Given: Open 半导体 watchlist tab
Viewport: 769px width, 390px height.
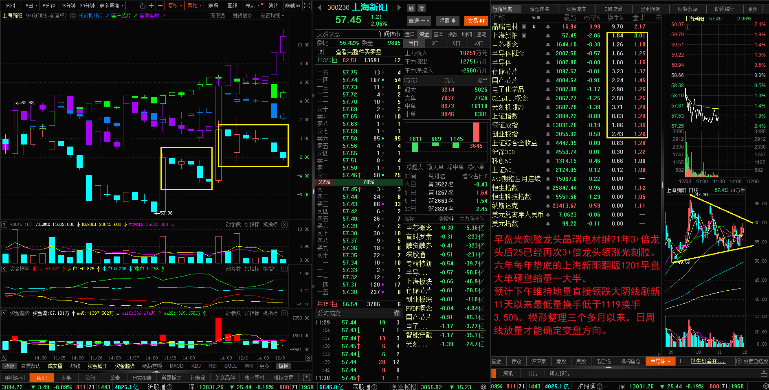Looking at the screenshot, I should 660,361.
